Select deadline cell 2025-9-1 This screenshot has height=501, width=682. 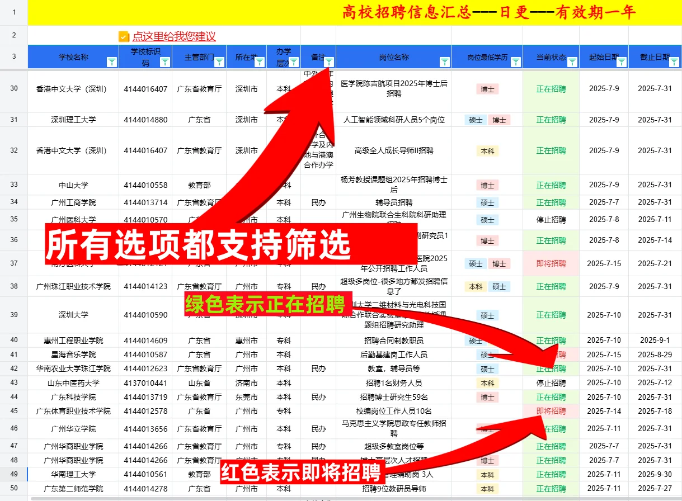coord(655,341)
